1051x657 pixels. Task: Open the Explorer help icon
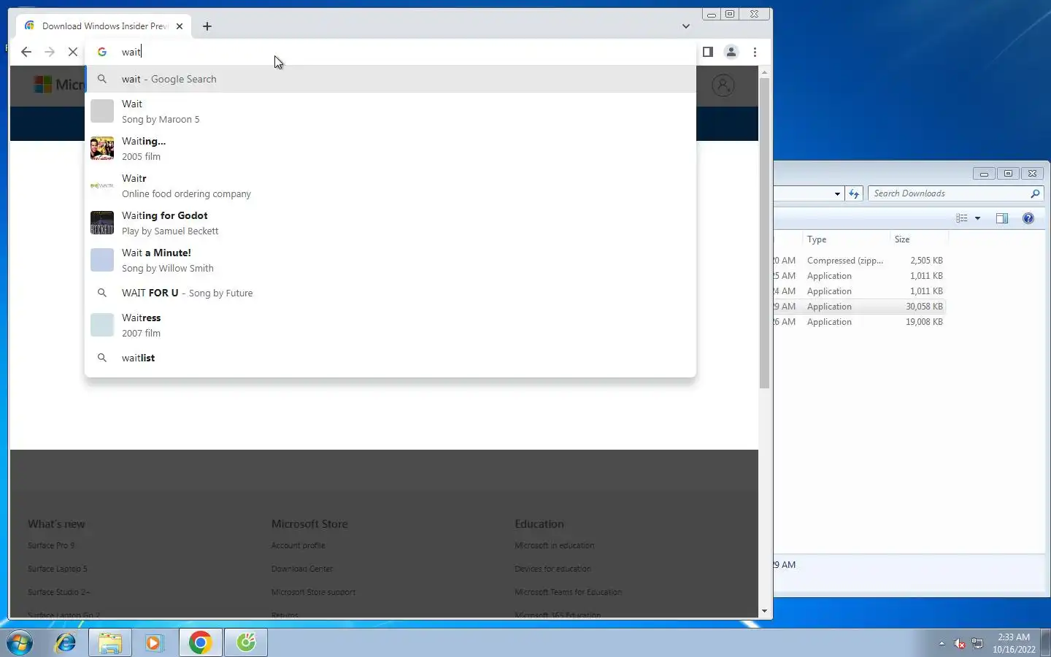click(x=1028, y=218)
